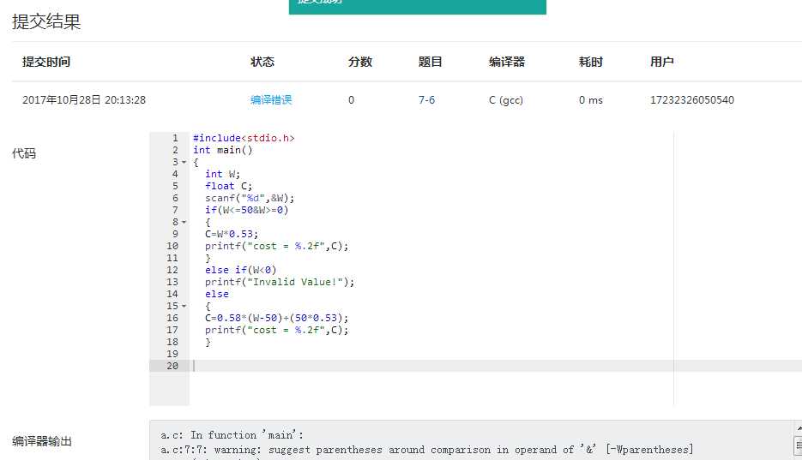This screenshot has width=802, height=460.
Task: Click the 耗时 column header
Action: click(x=591, y=62)
